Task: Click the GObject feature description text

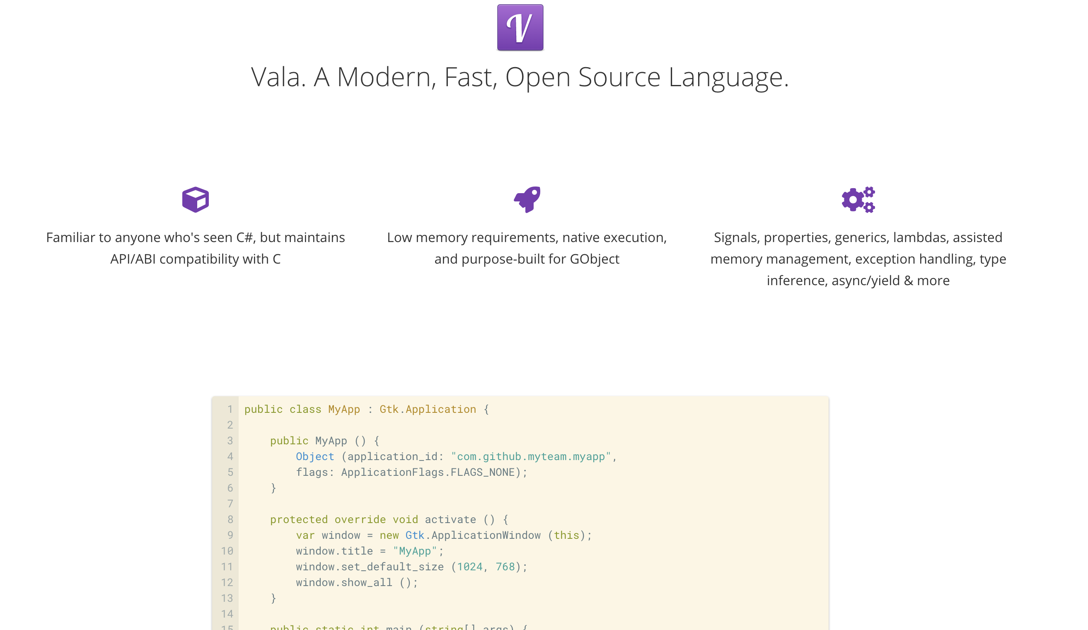Action: tap(527, 248)
